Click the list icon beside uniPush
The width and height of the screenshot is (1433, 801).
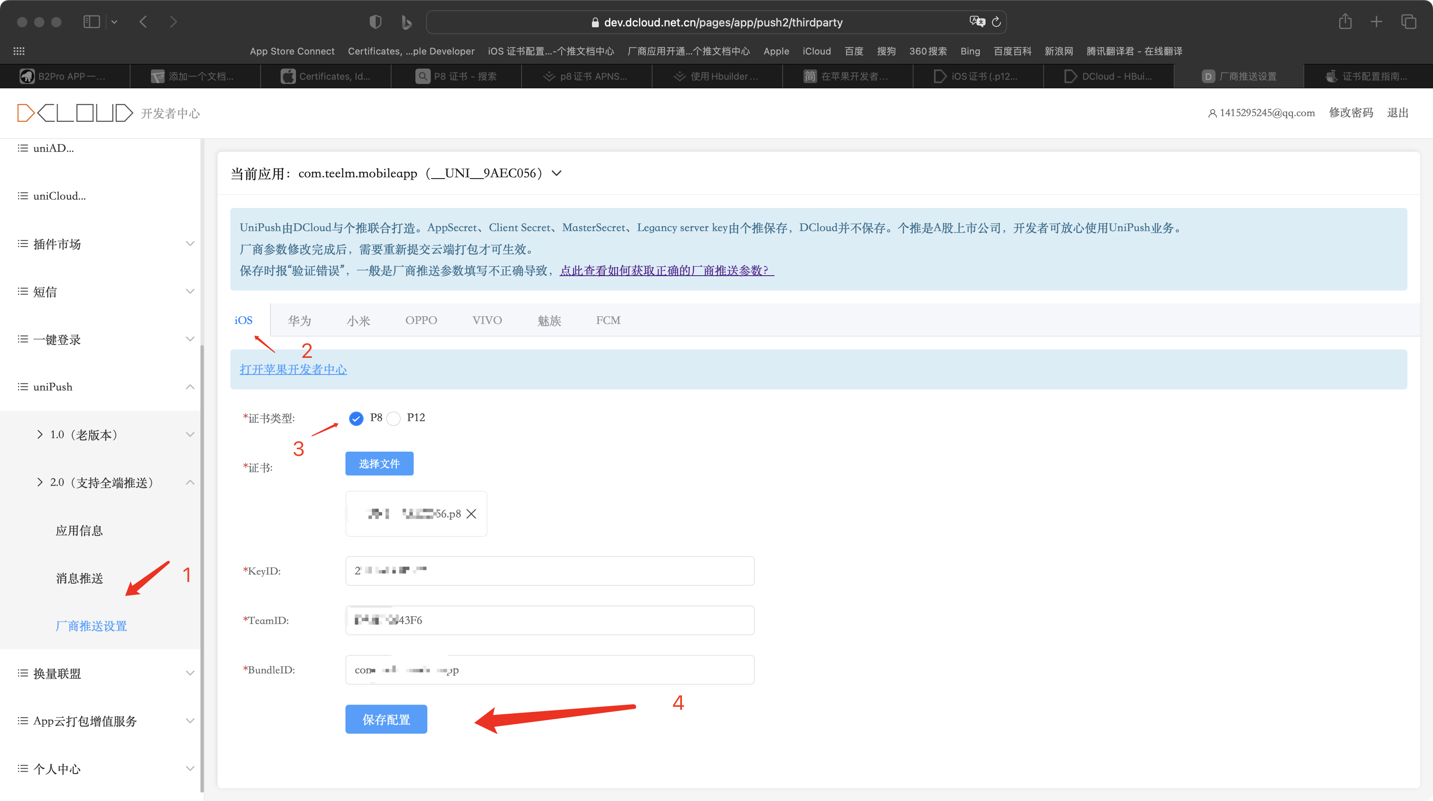click(x=23, y=387)
